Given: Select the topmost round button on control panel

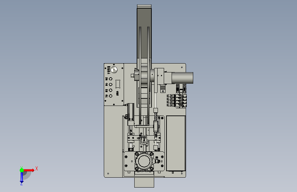Looking at the screenshot, I should [111, 79].
